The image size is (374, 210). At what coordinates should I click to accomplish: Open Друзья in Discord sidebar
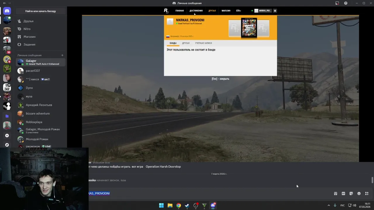pos(41,21)
